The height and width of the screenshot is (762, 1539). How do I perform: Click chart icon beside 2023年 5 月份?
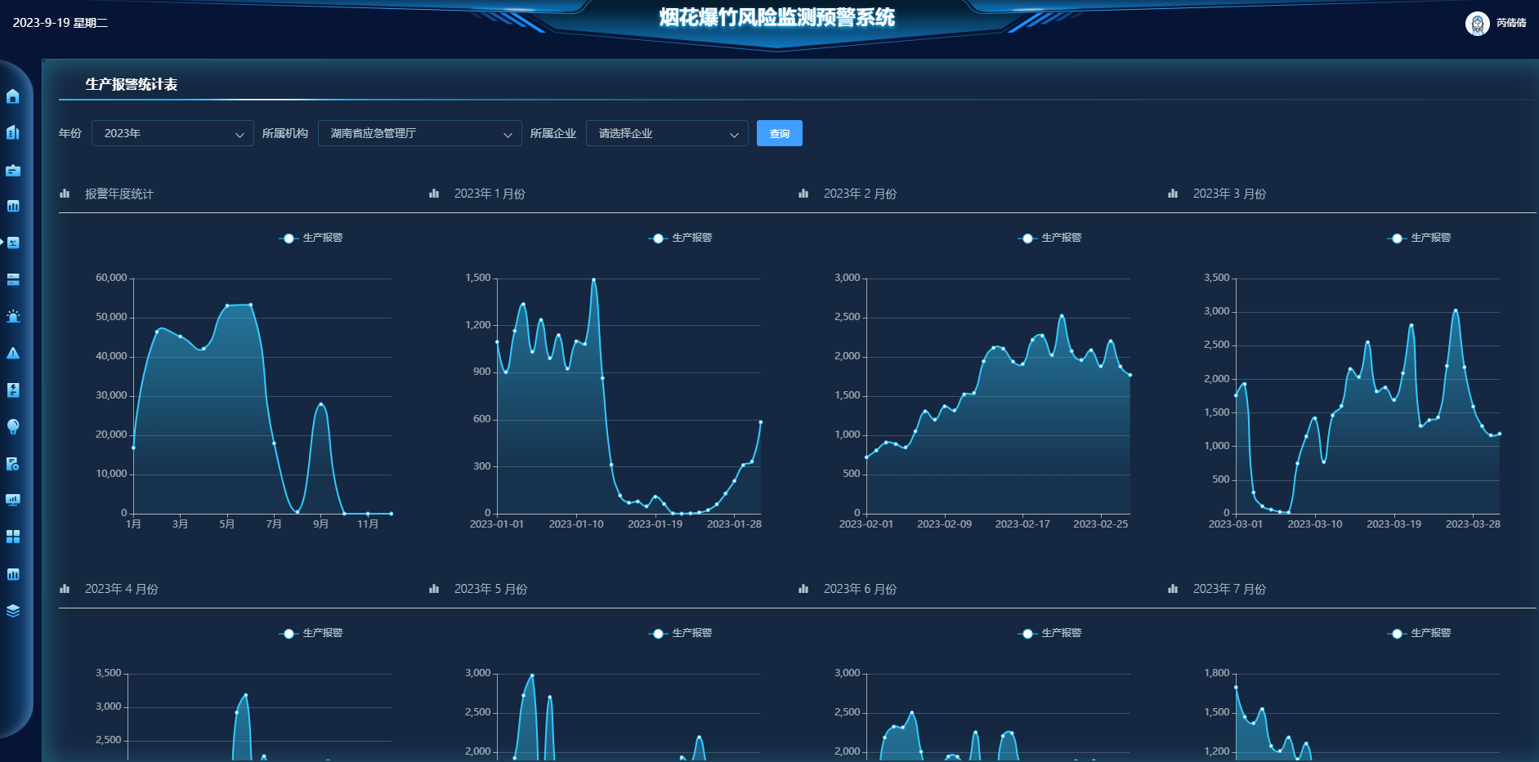click(x=434, y=589)
